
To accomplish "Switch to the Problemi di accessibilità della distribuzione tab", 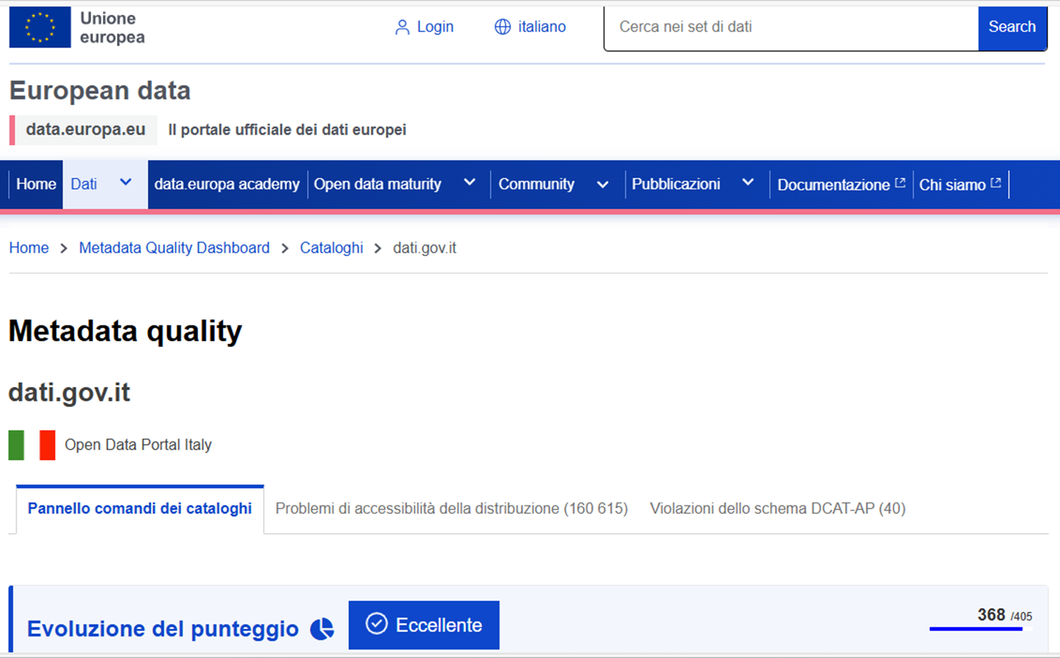I will click(451, 508).
